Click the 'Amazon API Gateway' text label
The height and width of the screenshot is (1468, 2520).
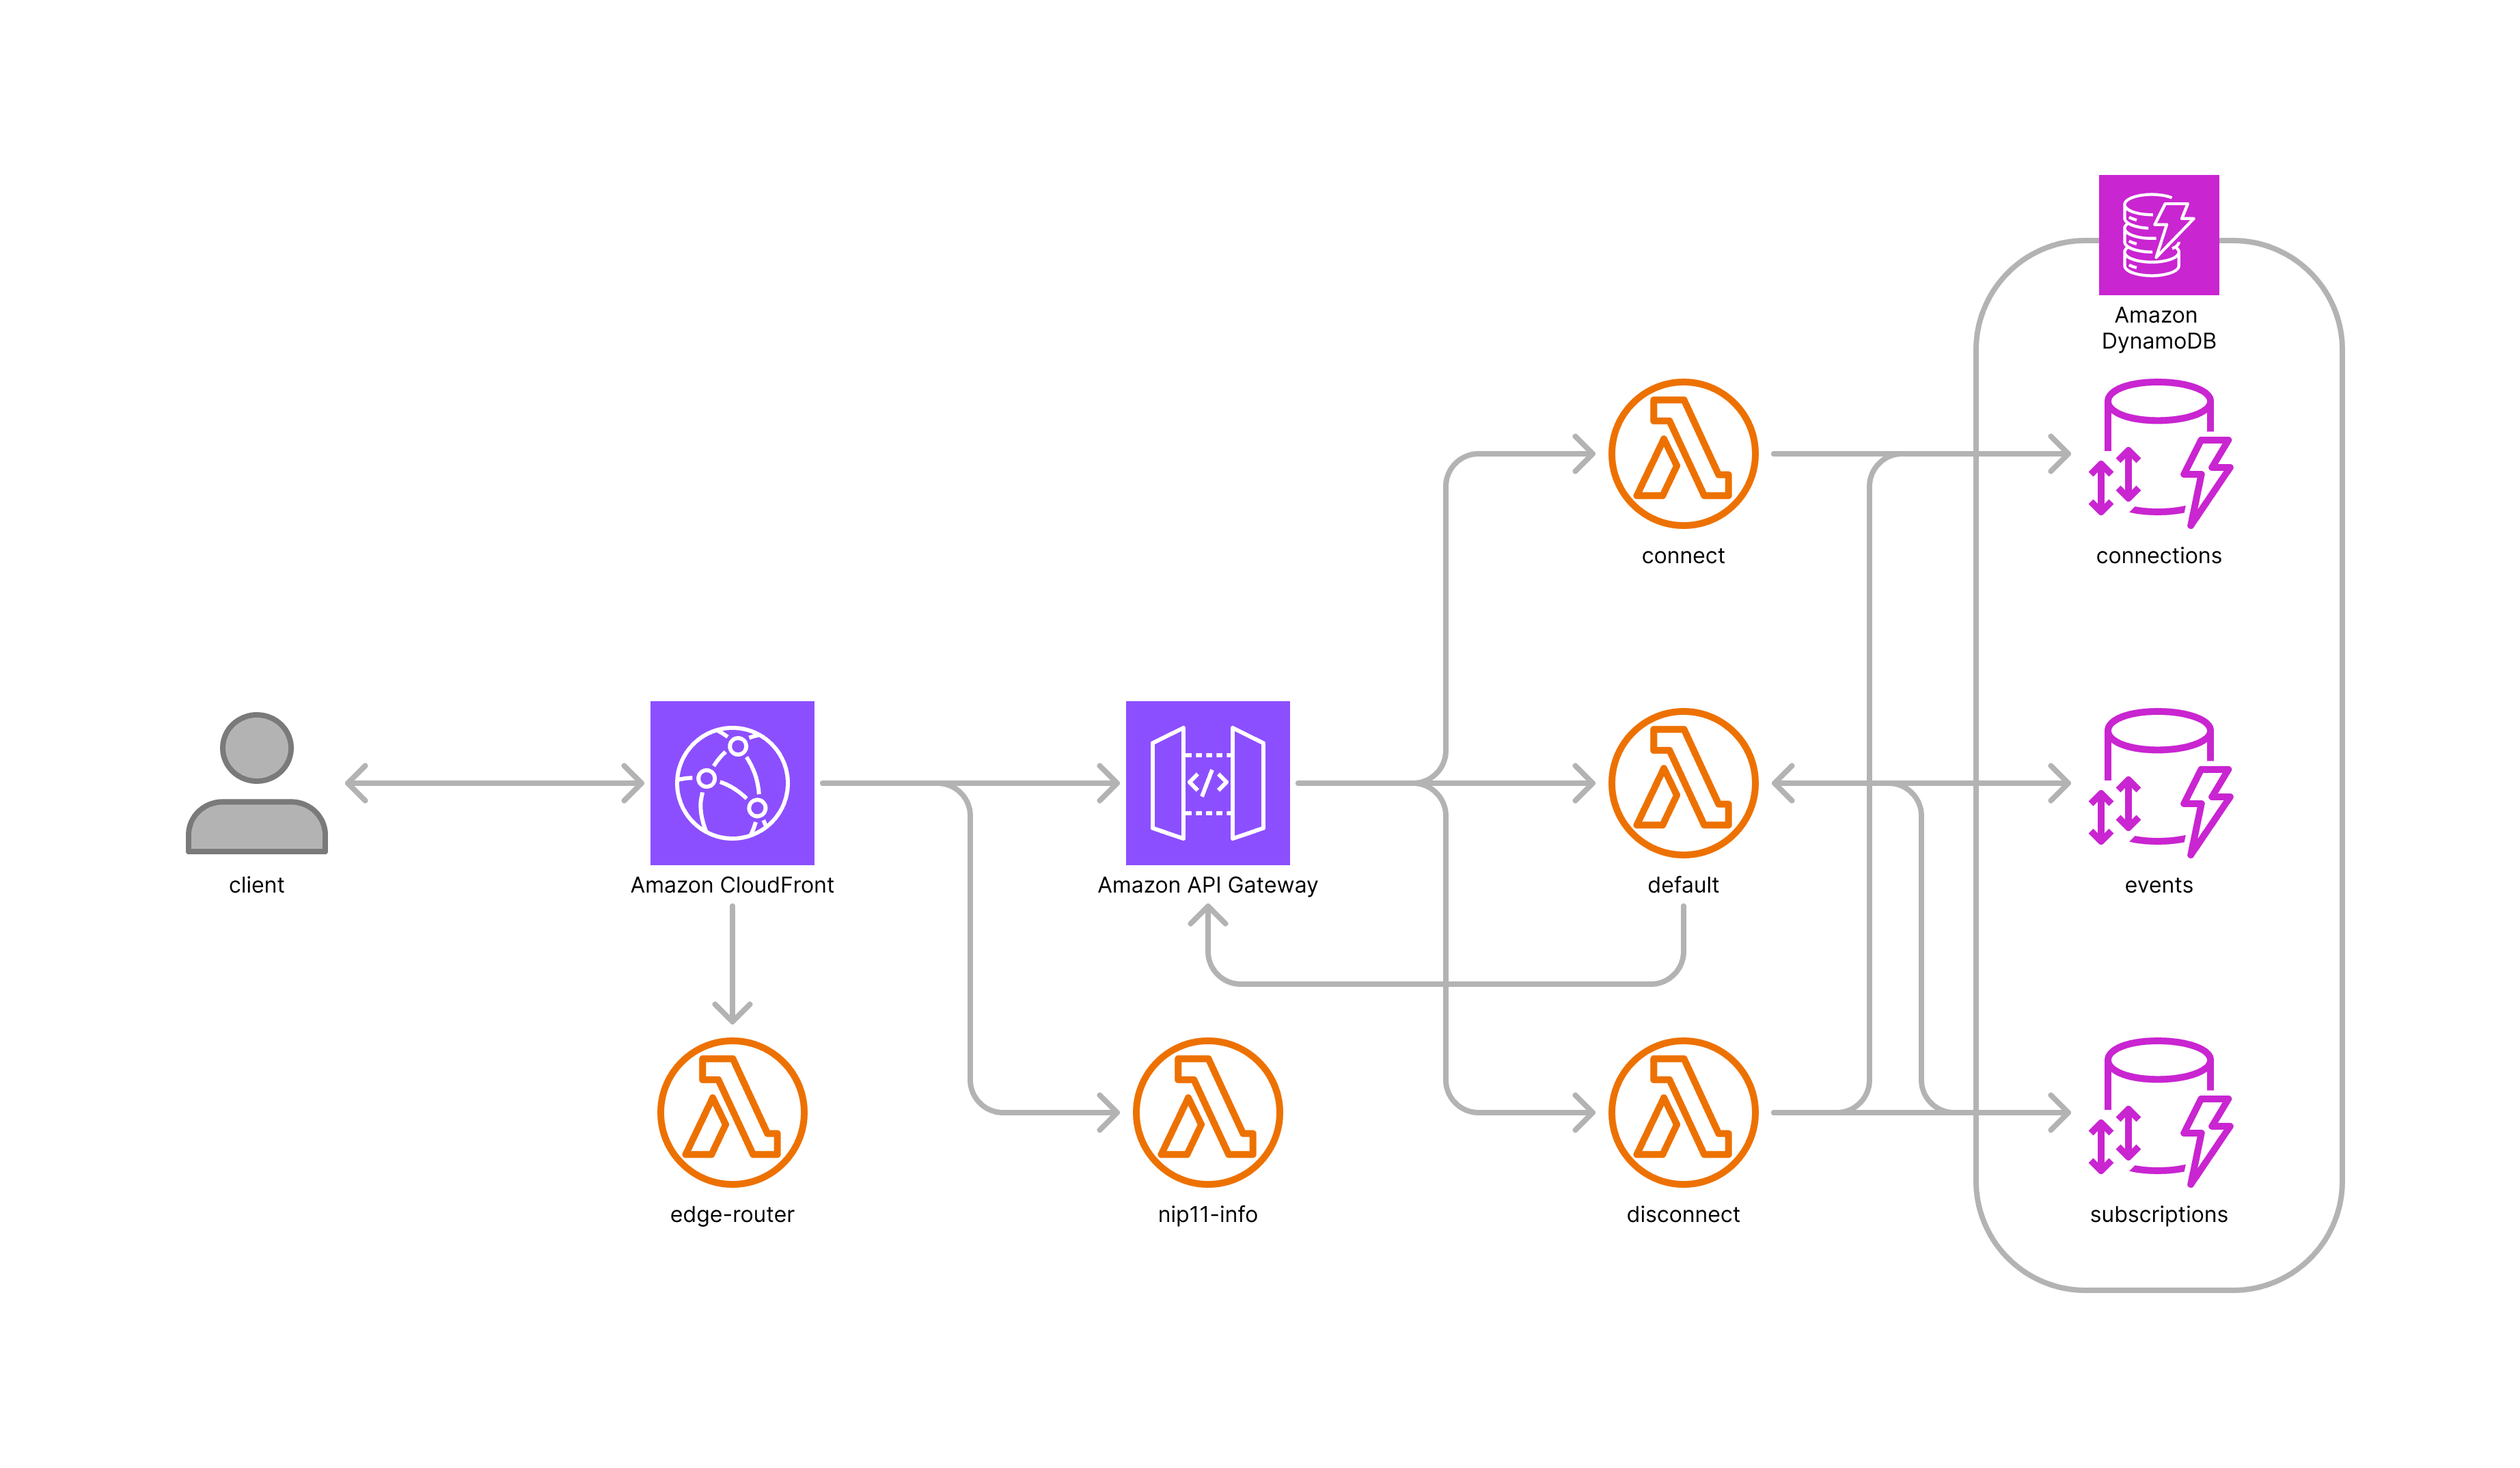[1207, 885]
